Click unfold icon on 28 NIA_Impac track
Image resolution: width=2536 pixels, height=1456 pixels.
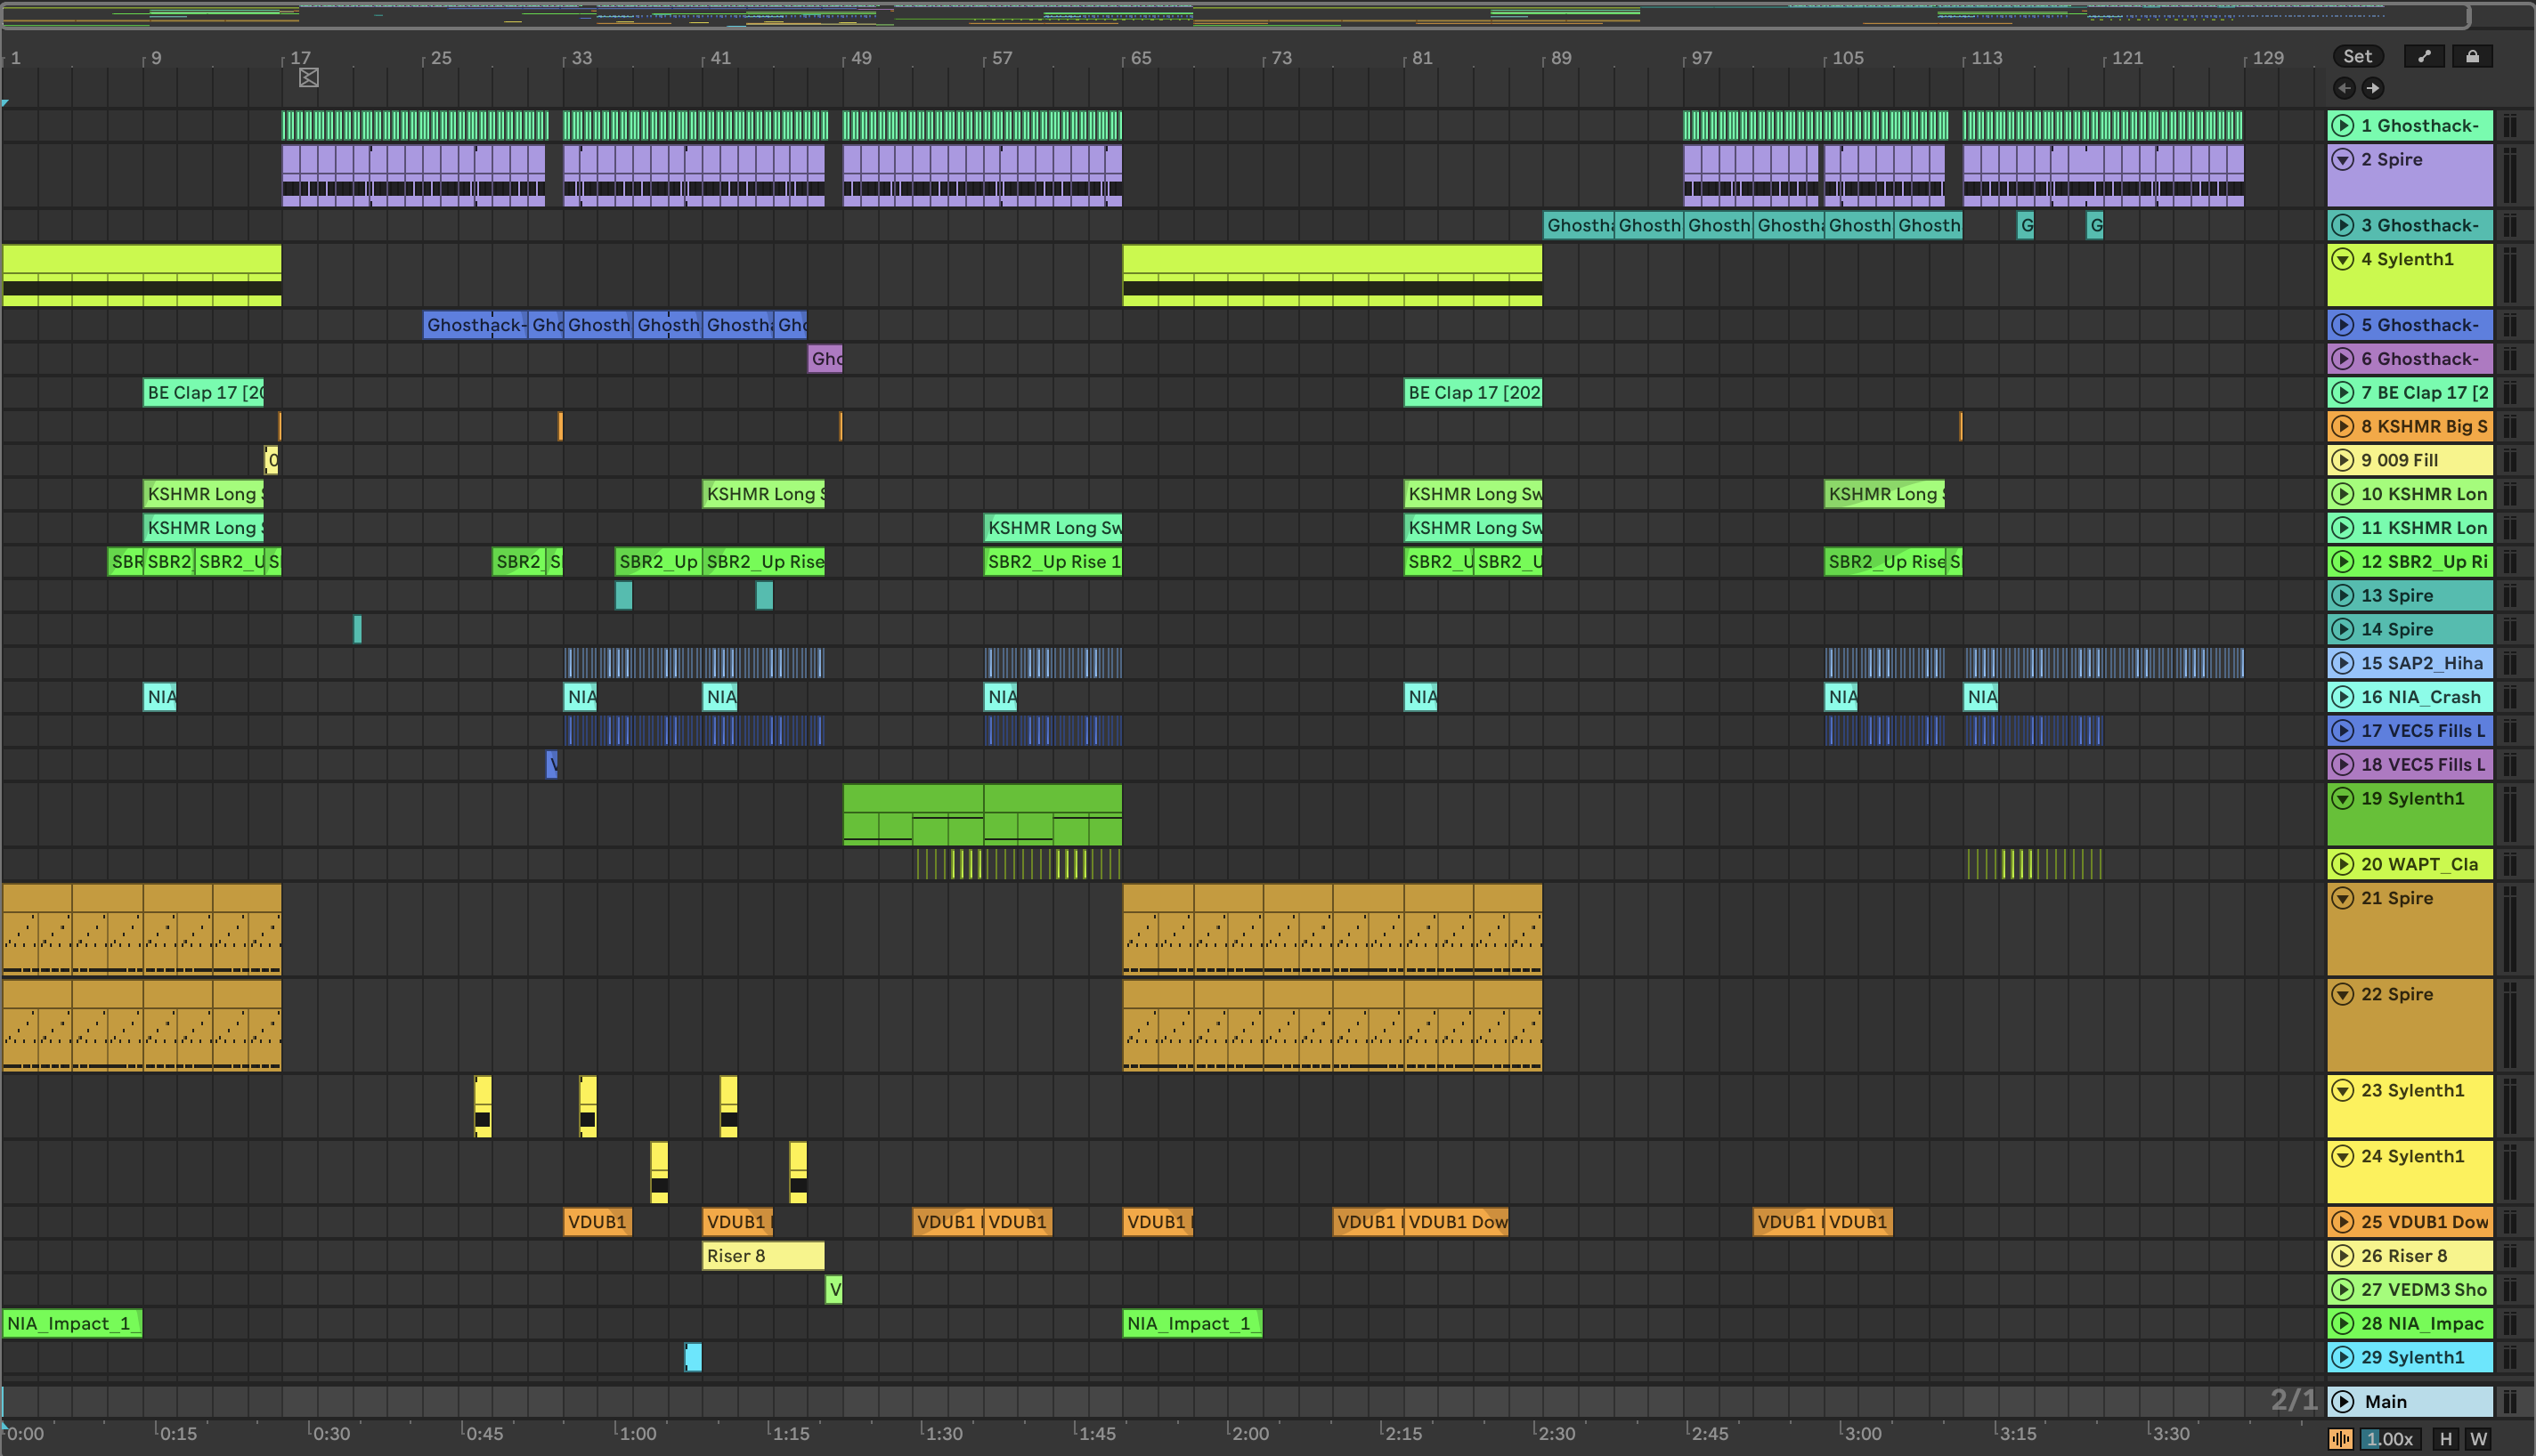(x=2342, y=1323)
